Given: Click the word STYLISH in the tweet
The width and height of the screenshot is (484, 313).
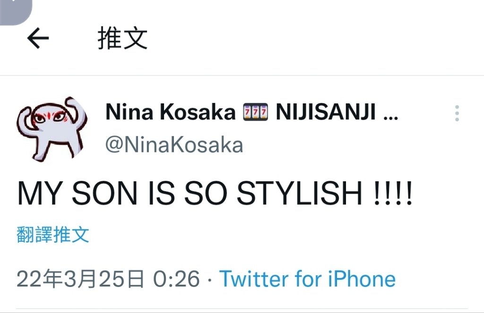Looking at the screenshot, I should pos(299,194).
